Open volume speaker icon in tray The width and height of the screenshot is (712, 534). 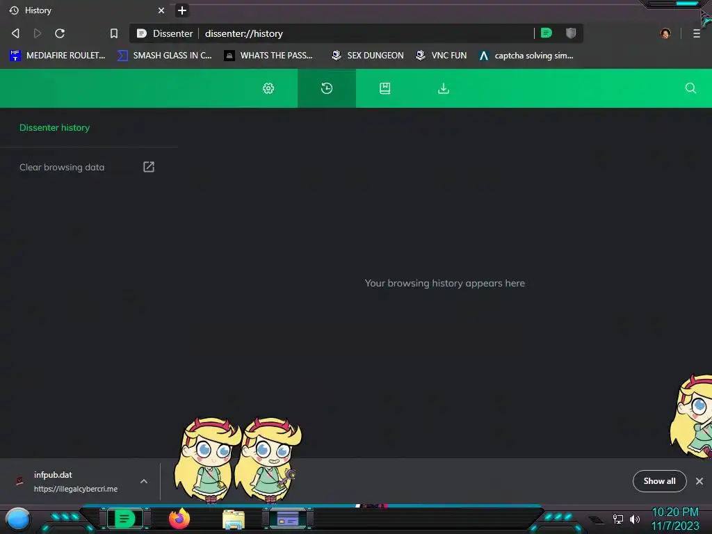634,519
